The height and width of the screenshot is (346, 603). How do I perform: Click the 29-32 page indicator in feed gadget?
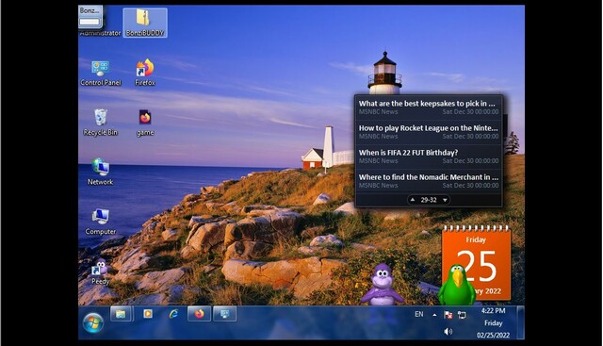[x=429, y=200]
